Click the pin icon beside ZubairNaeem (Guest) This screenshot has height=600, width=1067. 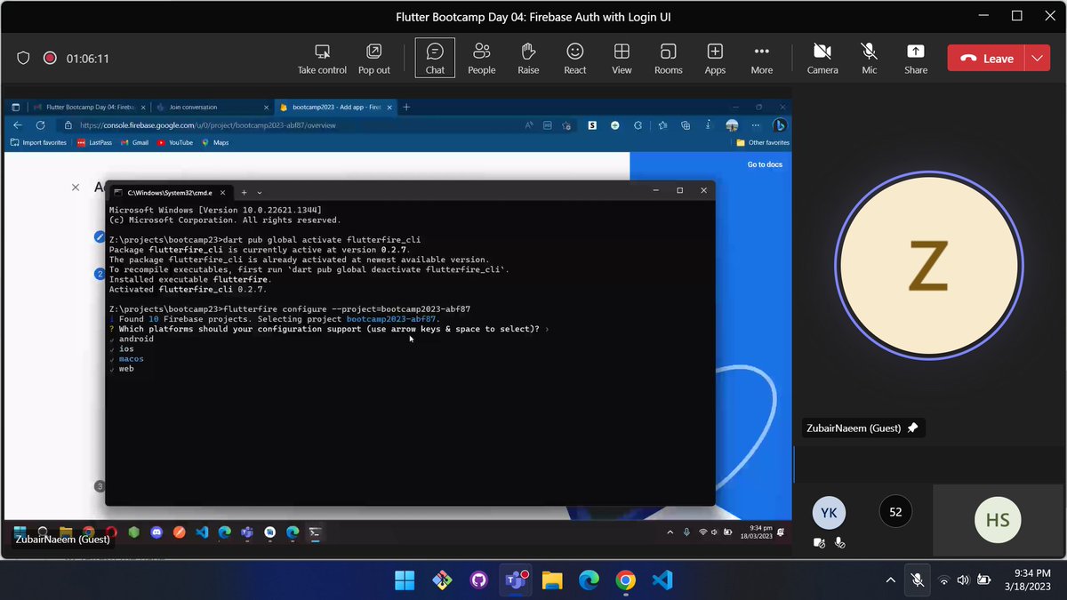coord(912,428)
